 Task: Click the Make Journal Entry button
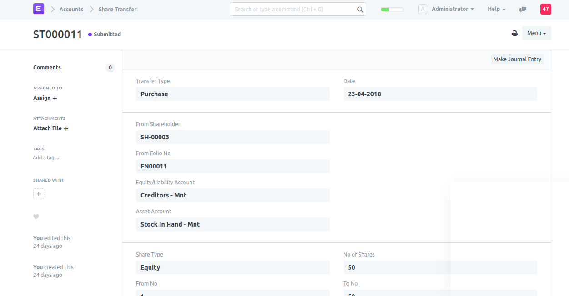(517, 59)
